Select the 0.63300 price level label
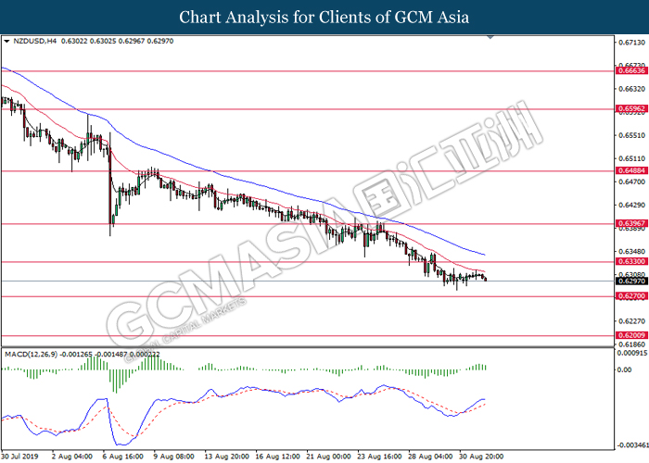 click(631, 262)
